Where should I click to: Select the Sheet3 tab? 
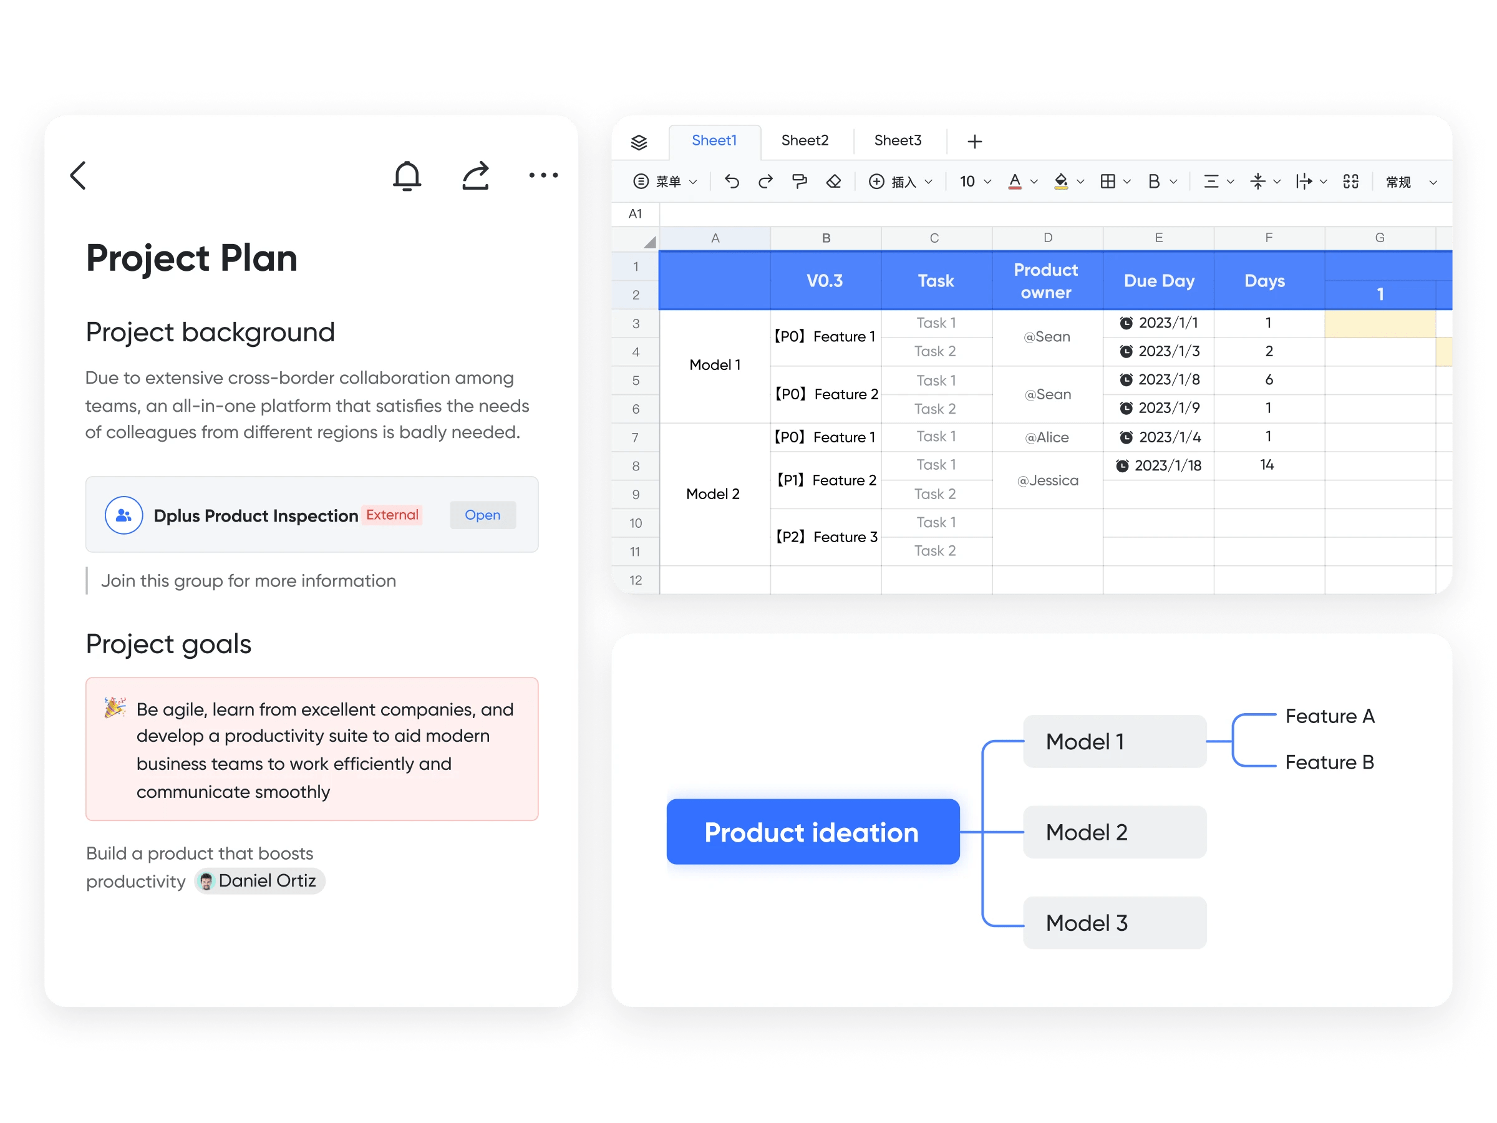pos(898,140)
